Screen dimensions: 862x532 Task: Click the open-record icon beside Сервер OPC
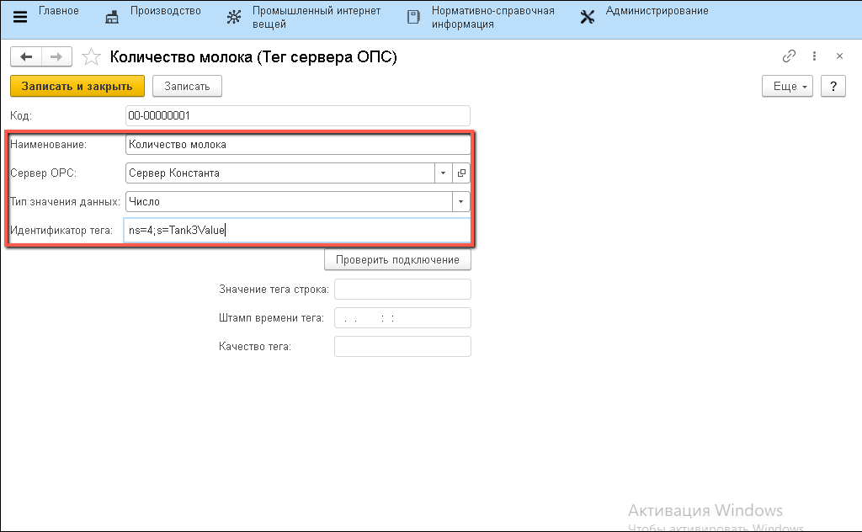(461, 173)
